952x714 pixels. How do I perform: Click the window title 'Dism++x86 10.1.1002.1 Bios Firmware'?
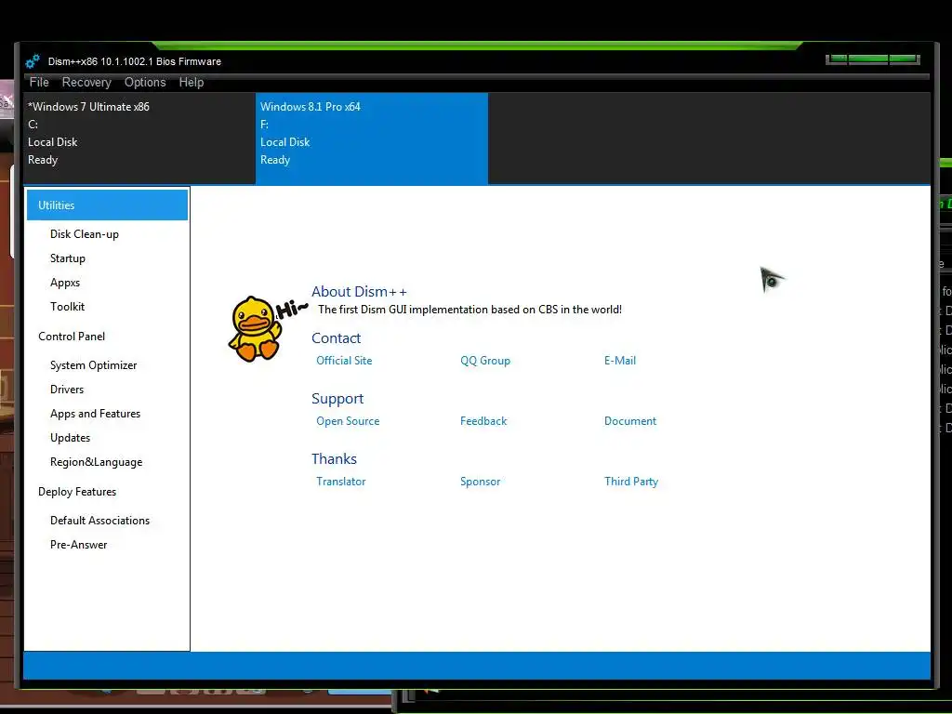pyautogui.click(x=134, y=61)
